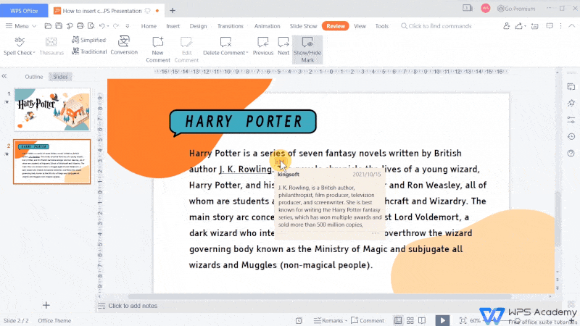Screen dimensions: 580x326
Task: Open the Conversion tool
Action: point(124,46)
